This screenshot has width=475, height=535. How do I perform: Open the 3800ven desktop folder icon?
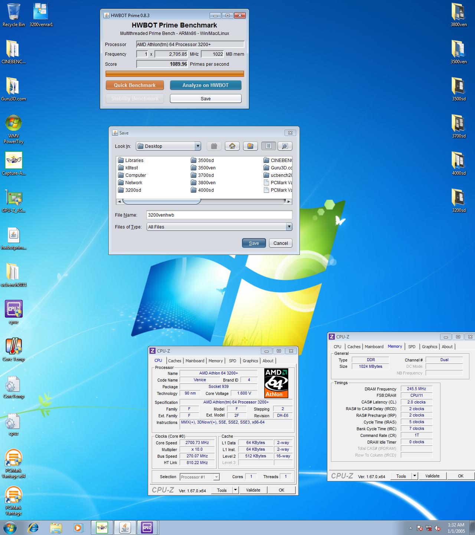point(459,15)
